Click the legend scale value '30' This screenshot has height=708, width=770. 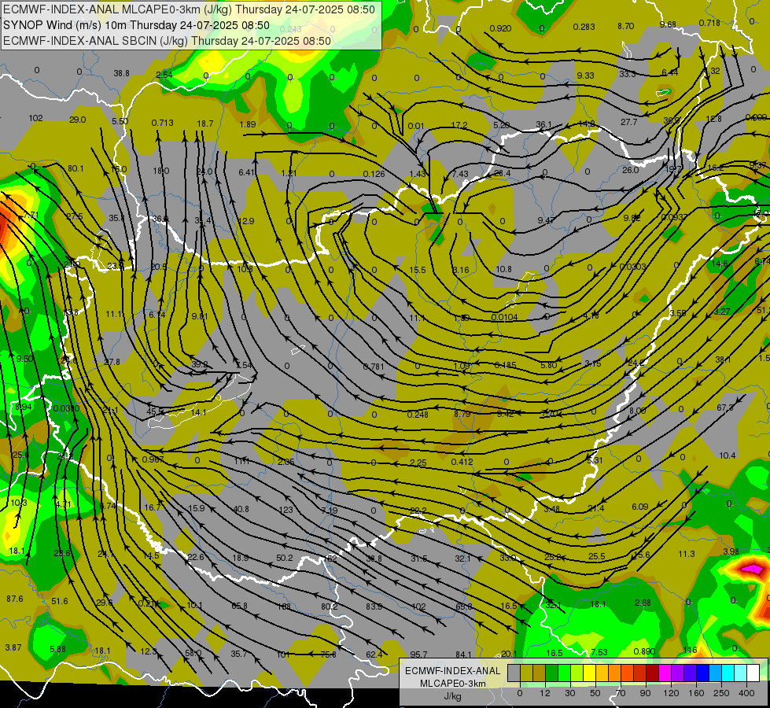569,693
